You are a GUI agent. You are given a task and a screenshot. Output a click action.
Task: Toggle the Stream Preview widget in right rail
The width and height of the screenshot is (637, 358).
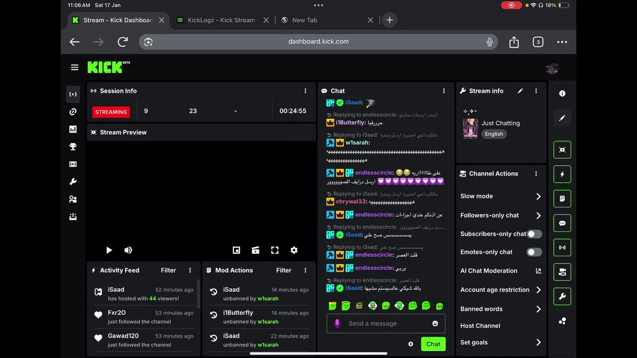coord(562,150)
